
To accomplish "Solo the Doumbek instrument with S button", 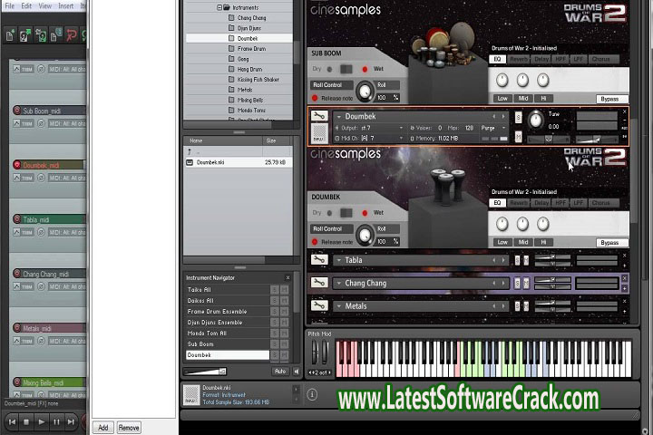I will pyautogui.click(x=518, y=118).
